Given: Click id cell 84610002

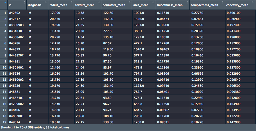Looking at the screenshot, I should (16, 80).
